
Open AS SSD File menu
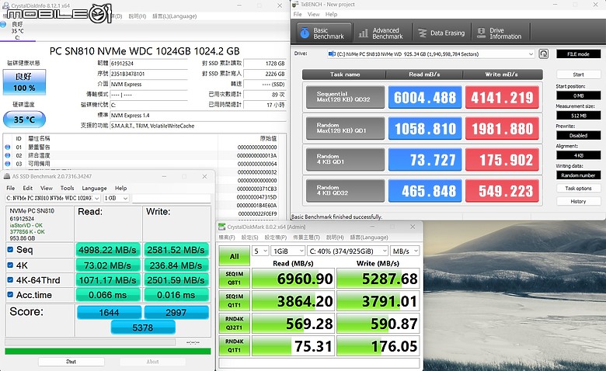click(10, 188)
